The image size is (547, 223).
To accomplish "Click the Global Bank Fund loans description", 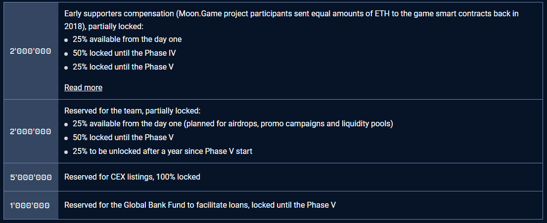I will [200, 205].
